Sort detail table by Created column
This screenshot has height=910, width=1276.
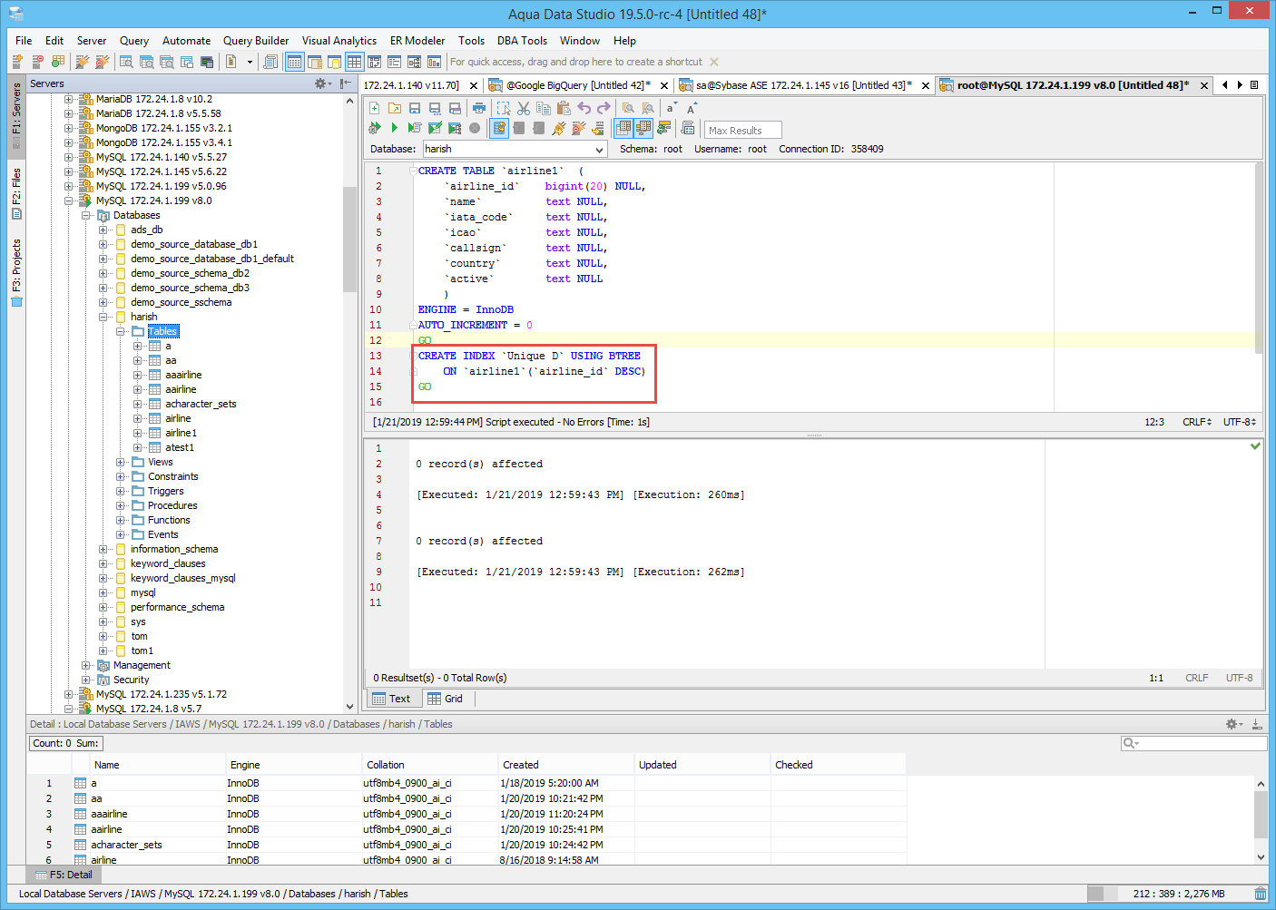coord(564,765)
